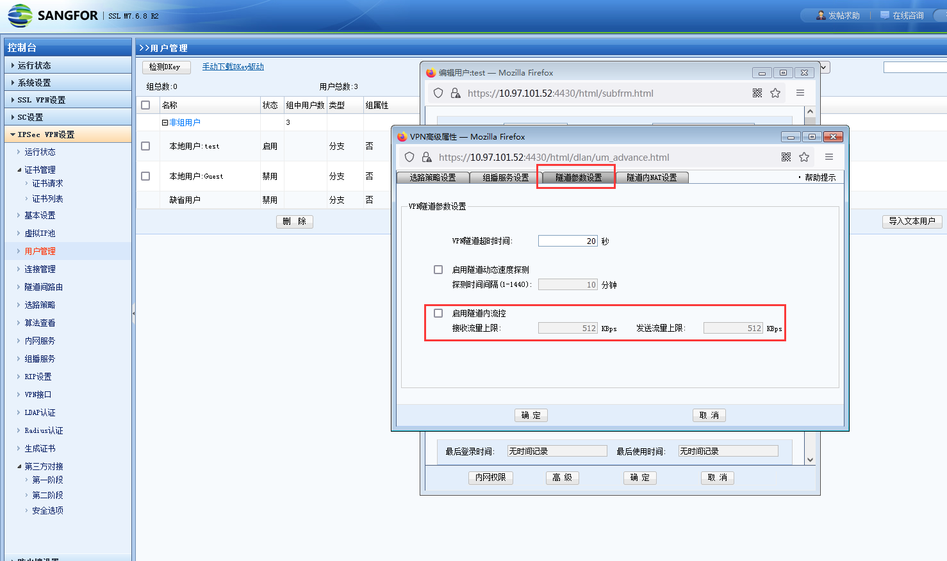947x561 pixels.
Task: Click the padlock icon beside the um_advance.html URL
Action: (x=427, y=157)
